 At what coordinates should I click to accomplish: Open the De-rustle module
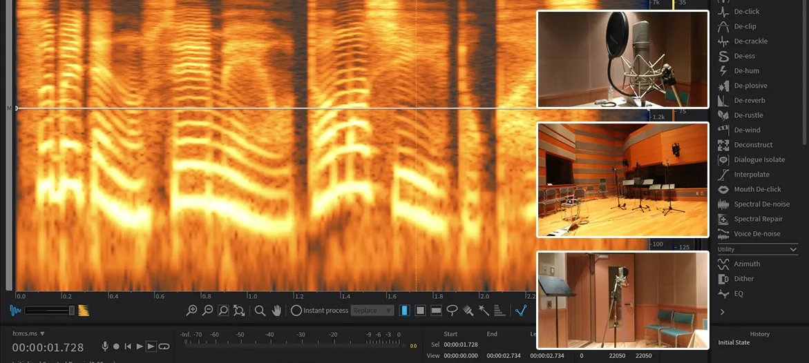740,115
